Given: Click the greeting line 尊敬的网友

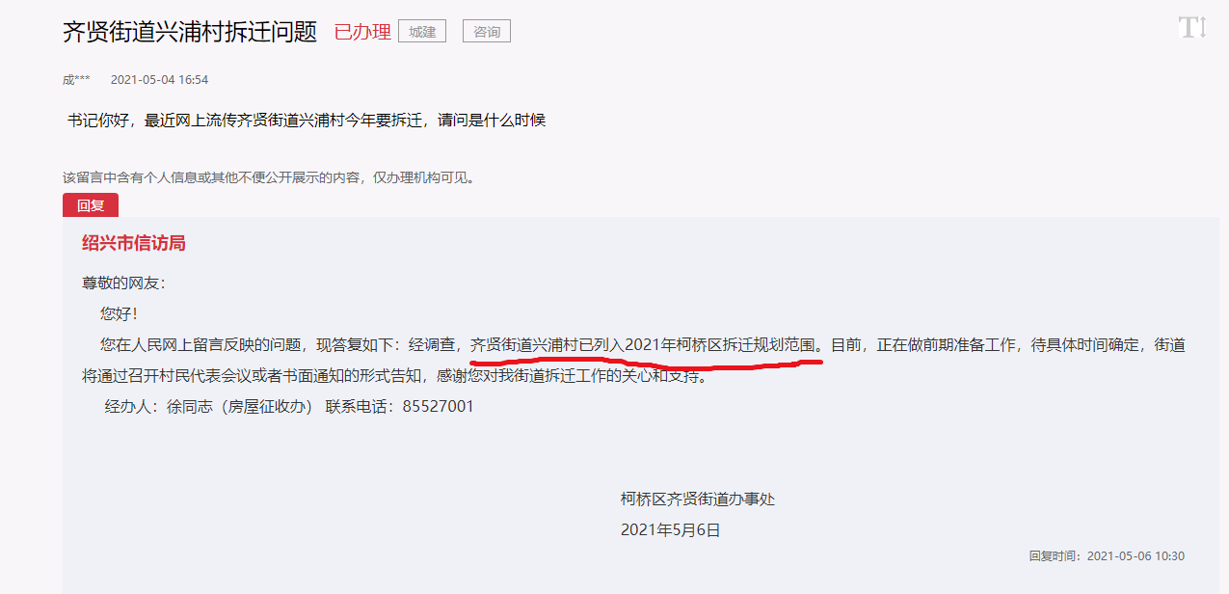Looking at the screenshot, I should 124,283.
